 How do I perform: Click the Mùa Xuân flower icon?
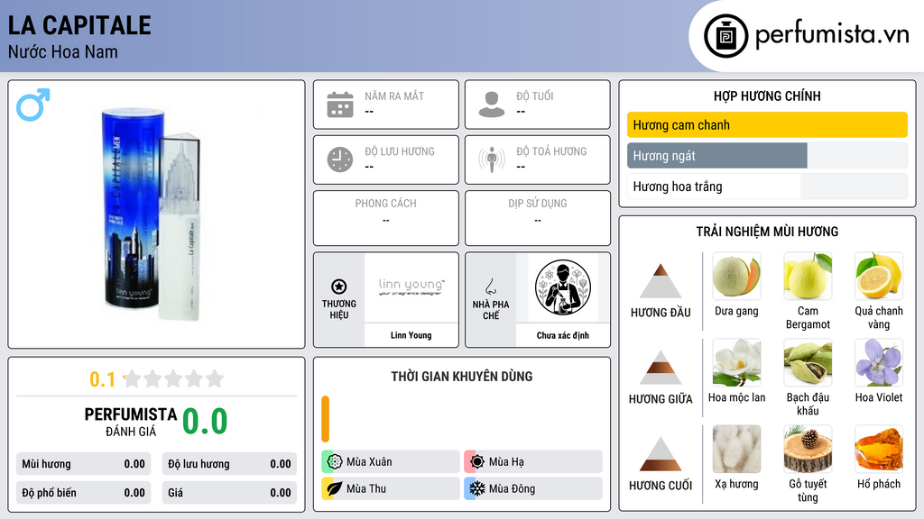335,462
